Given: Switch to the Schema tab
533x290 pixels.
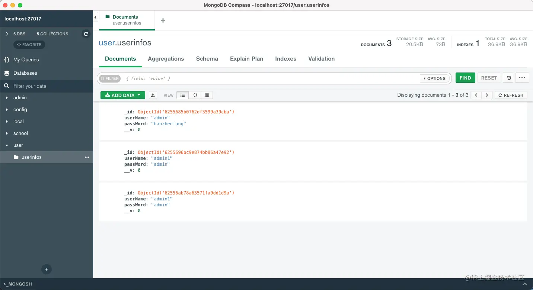Looking at the screenshot, I should coord(207,59).
